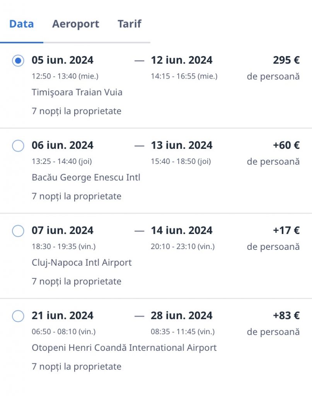312x396 pixels.
Task: Click the Data tab
Action: point(21,24)
